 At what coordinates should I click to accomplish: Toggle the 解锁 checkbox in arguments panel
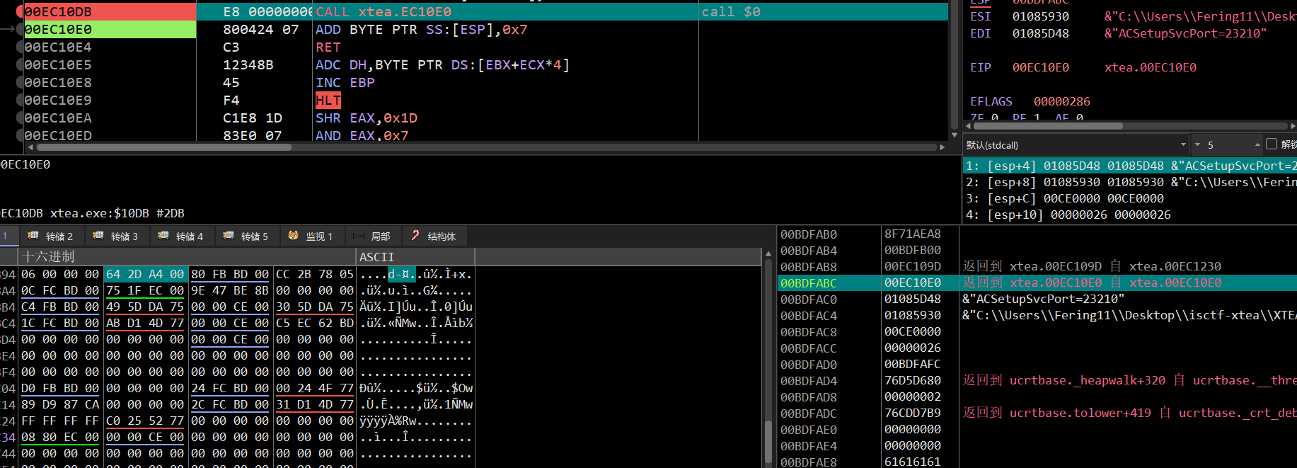(1272, 144)
